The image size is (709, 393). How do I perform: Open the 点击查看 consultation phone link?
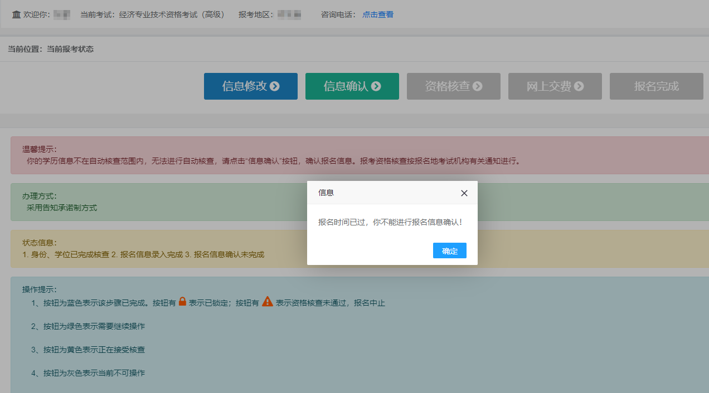click(x=377, y=14)
